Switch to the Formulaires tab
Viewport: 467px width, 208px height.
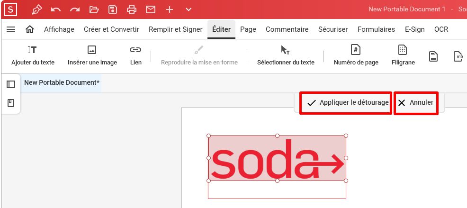click(x=376, y=29)
